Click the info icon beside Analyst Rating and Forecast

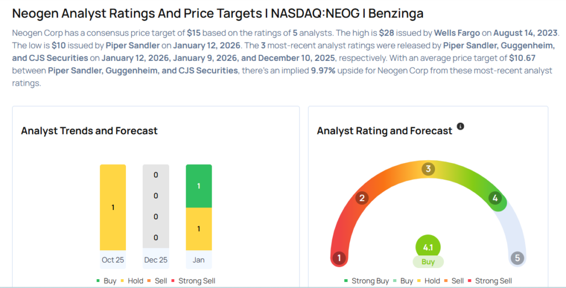pyautogui.click(x=460, y=127)
